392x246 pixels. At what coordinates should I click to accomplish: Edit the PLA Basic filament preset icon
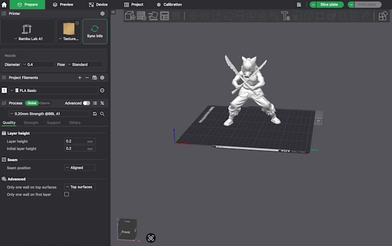[x=102, y=90]
